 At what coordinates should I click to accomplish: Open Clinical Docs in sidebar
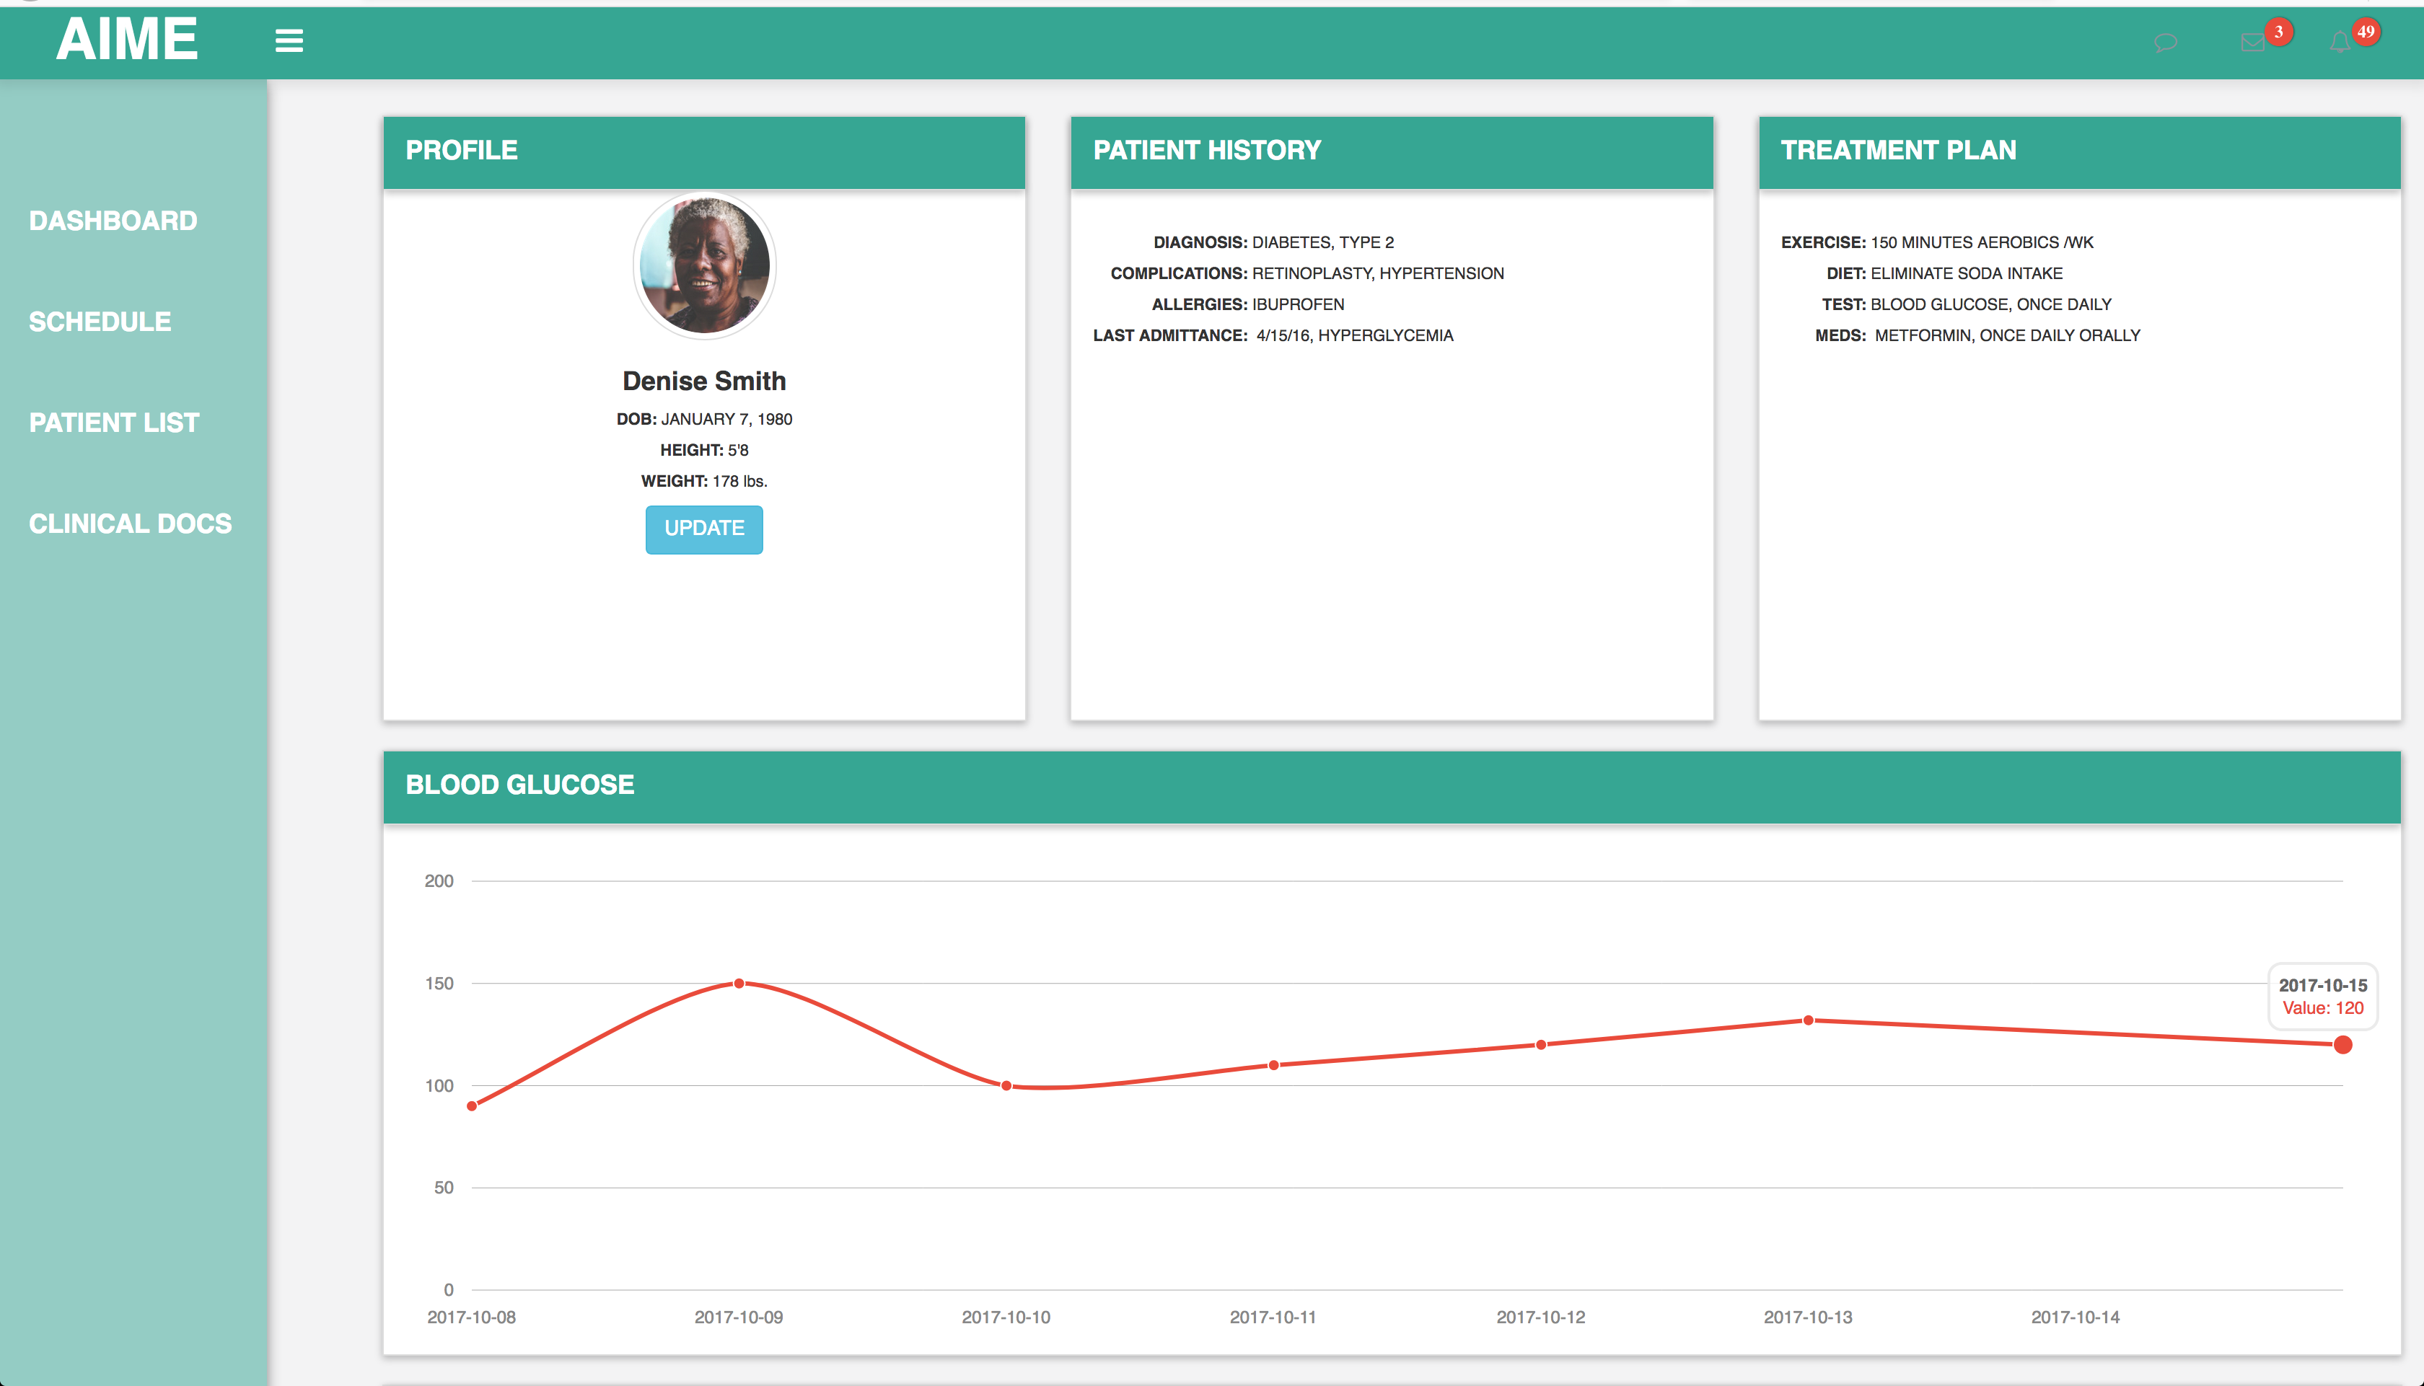[x=131, y=524]
